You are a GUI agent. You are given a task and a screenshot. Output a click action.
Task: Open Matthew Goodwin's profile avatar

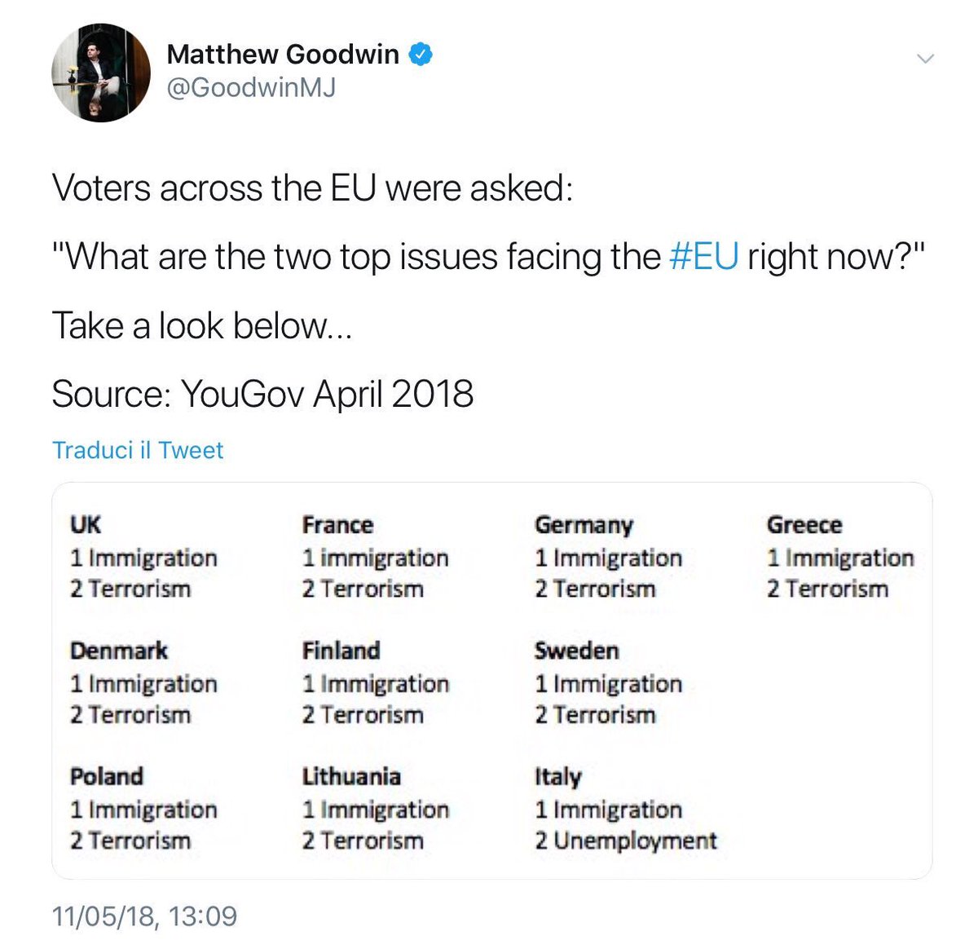[x=101, y=73]
